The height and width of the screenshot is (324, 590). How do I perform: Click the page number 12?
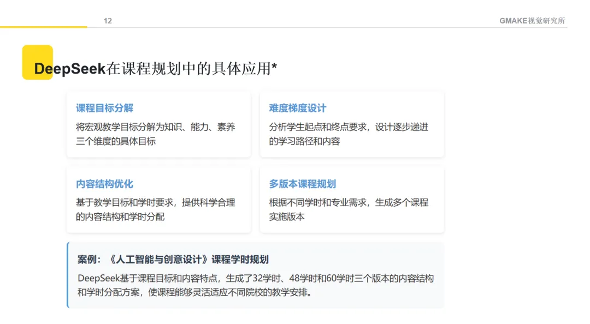coord(108,21)
